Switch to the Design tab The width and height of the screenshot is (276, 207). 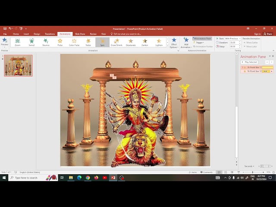pyautogui.click(x=37, y=34)
